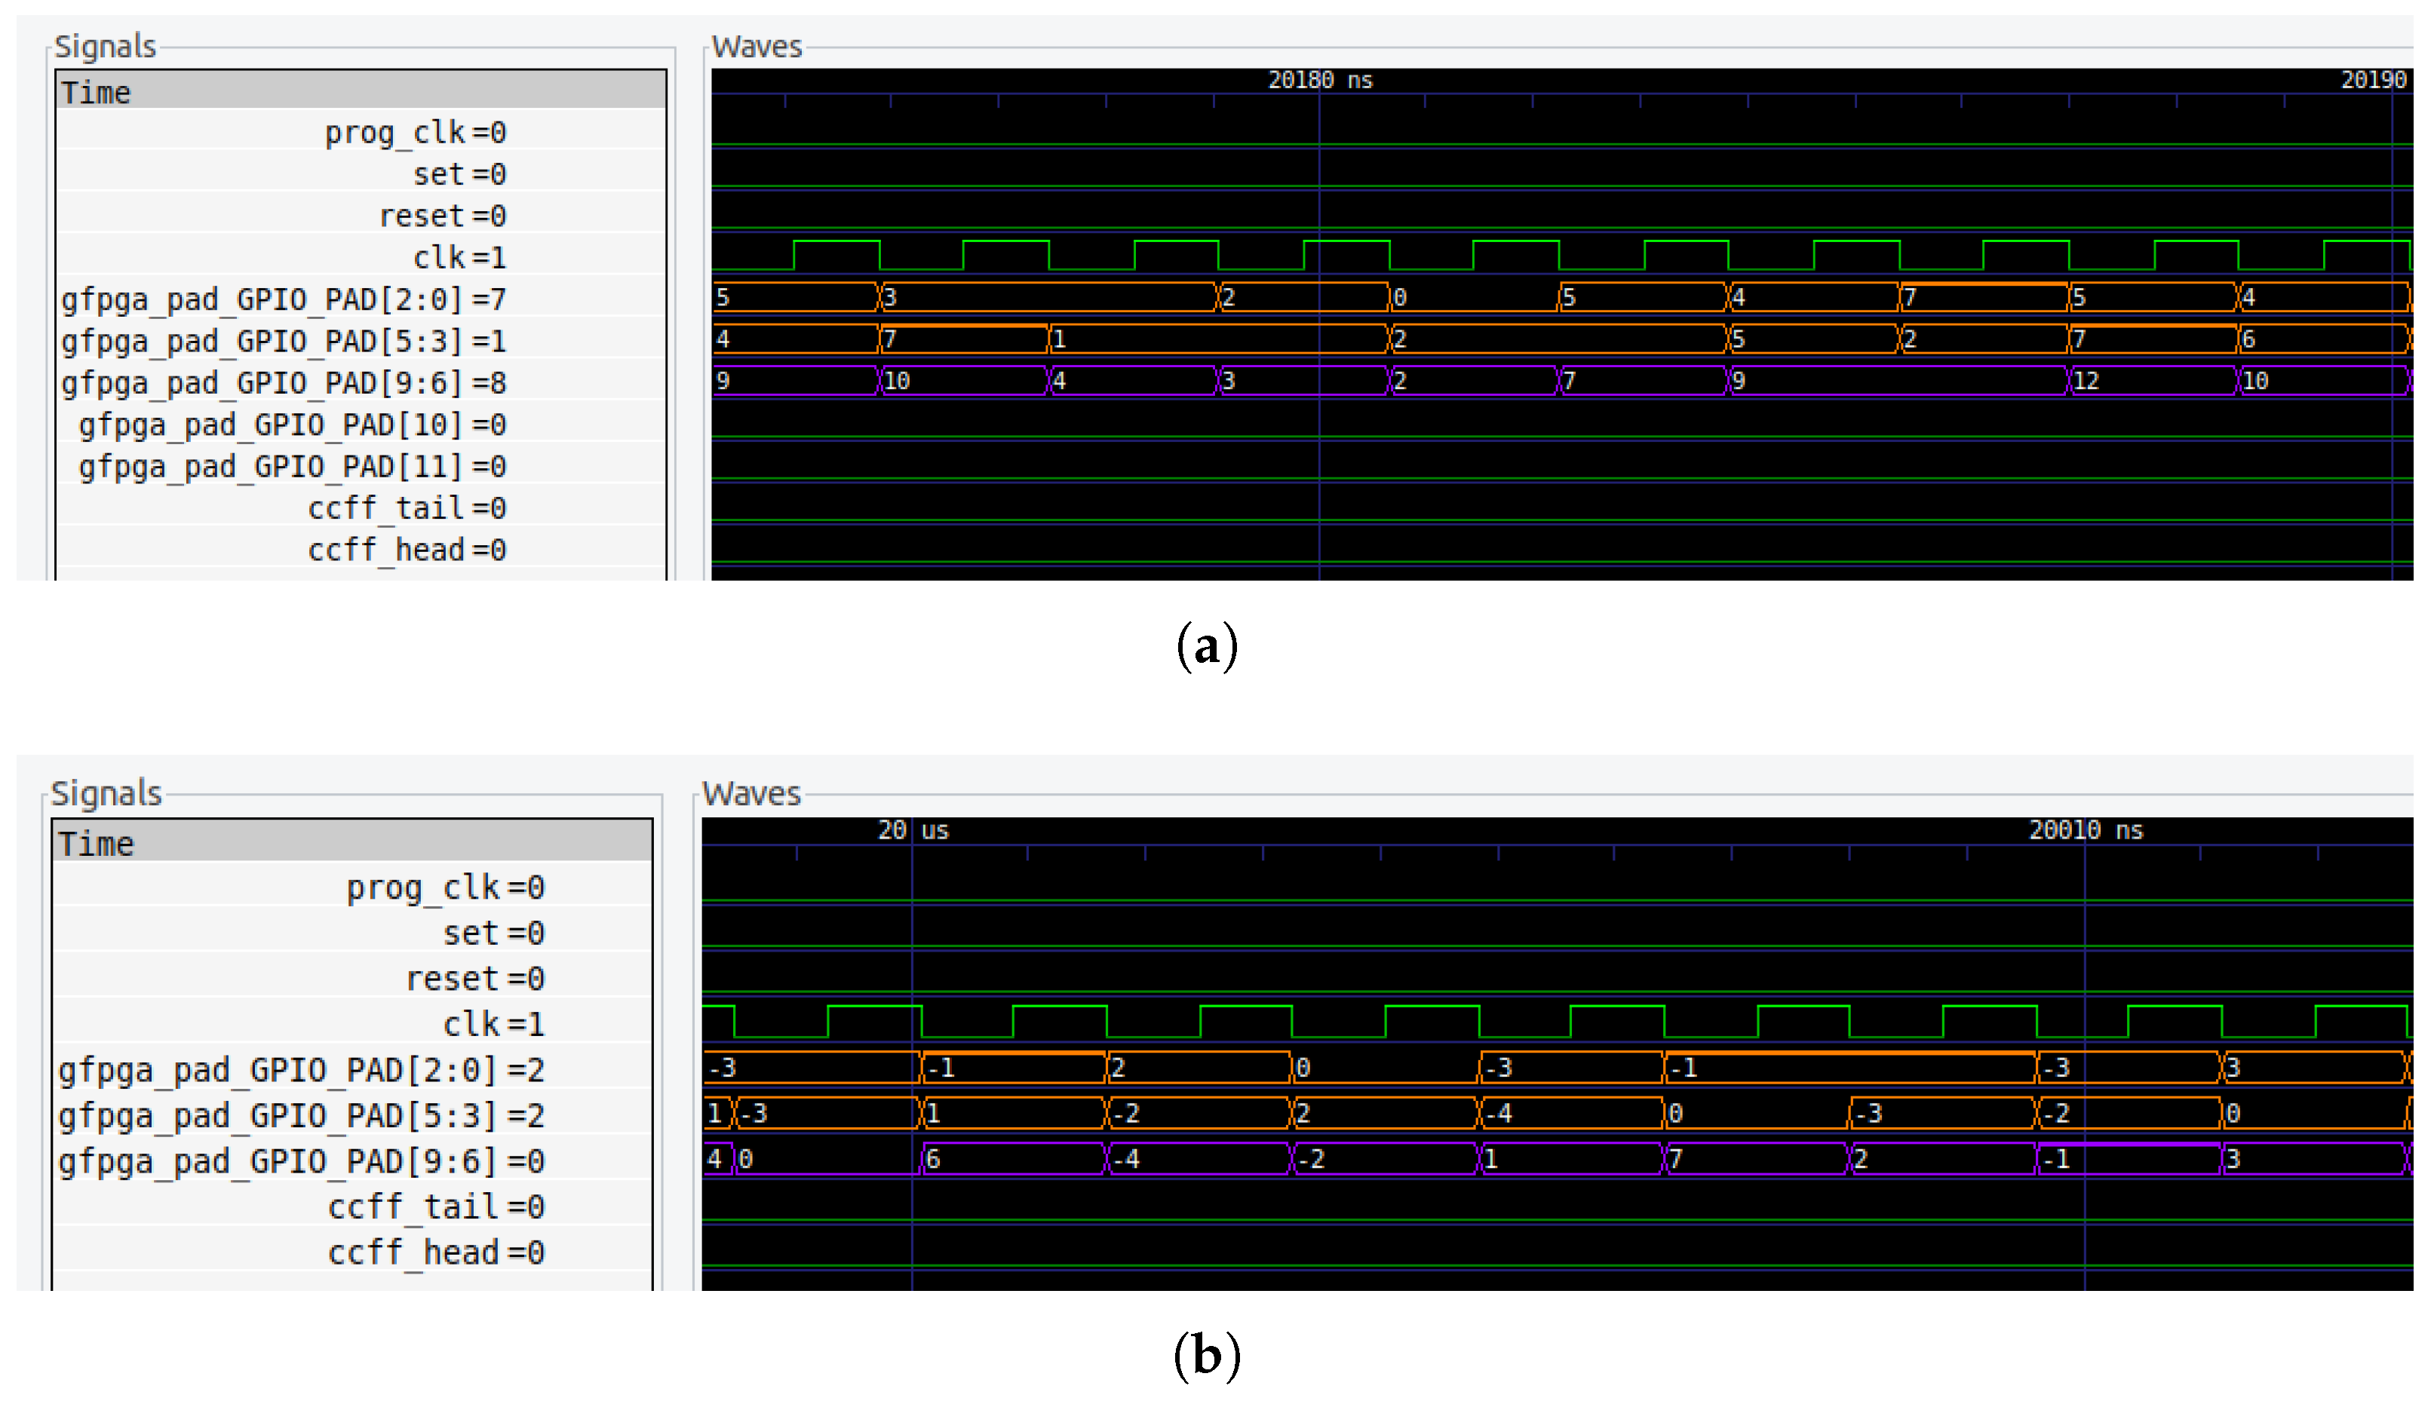Viewport: 2434px width, 1401px height.
Task: Select gfpga_pad_GPIO_PAD[2:0]=7 signal row
Action: pos(283,299)
